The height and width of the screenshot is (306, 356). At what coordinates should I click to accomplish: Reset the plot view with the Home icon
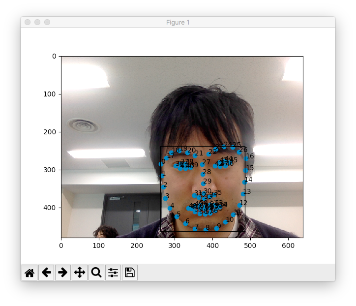(x=30, y=273)
